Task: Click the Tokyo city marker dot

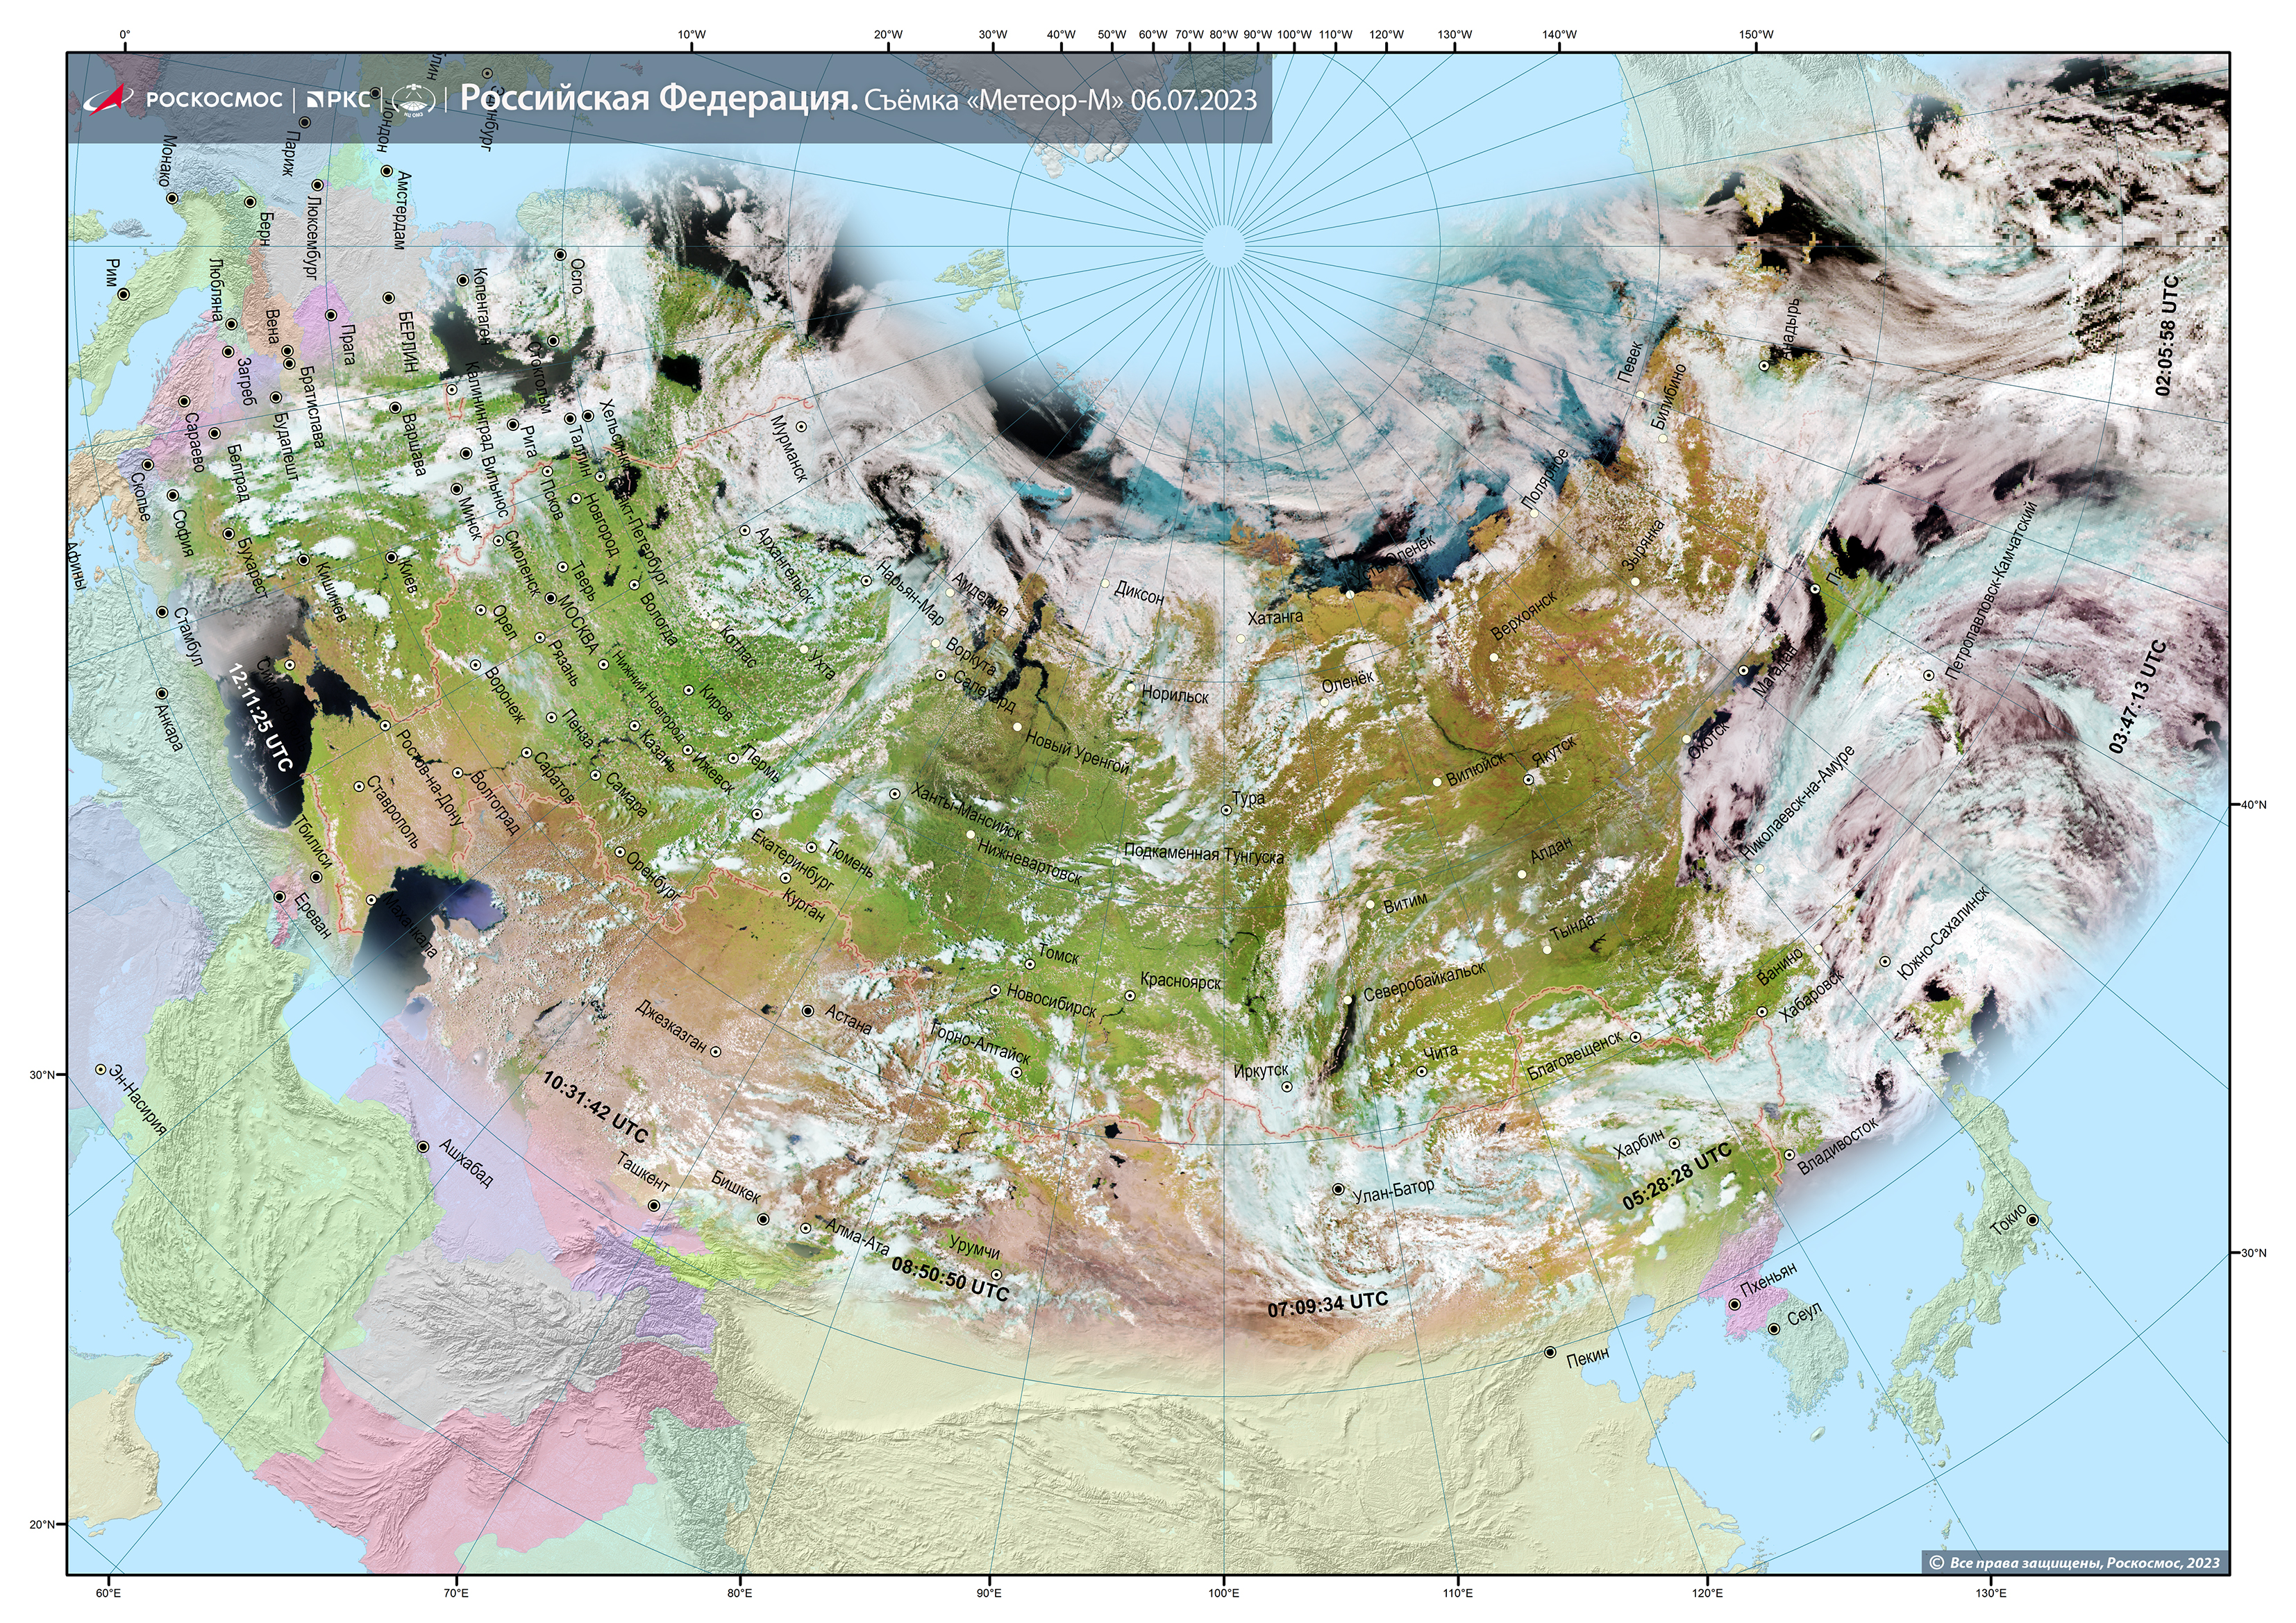Action: [2032, 1220]
